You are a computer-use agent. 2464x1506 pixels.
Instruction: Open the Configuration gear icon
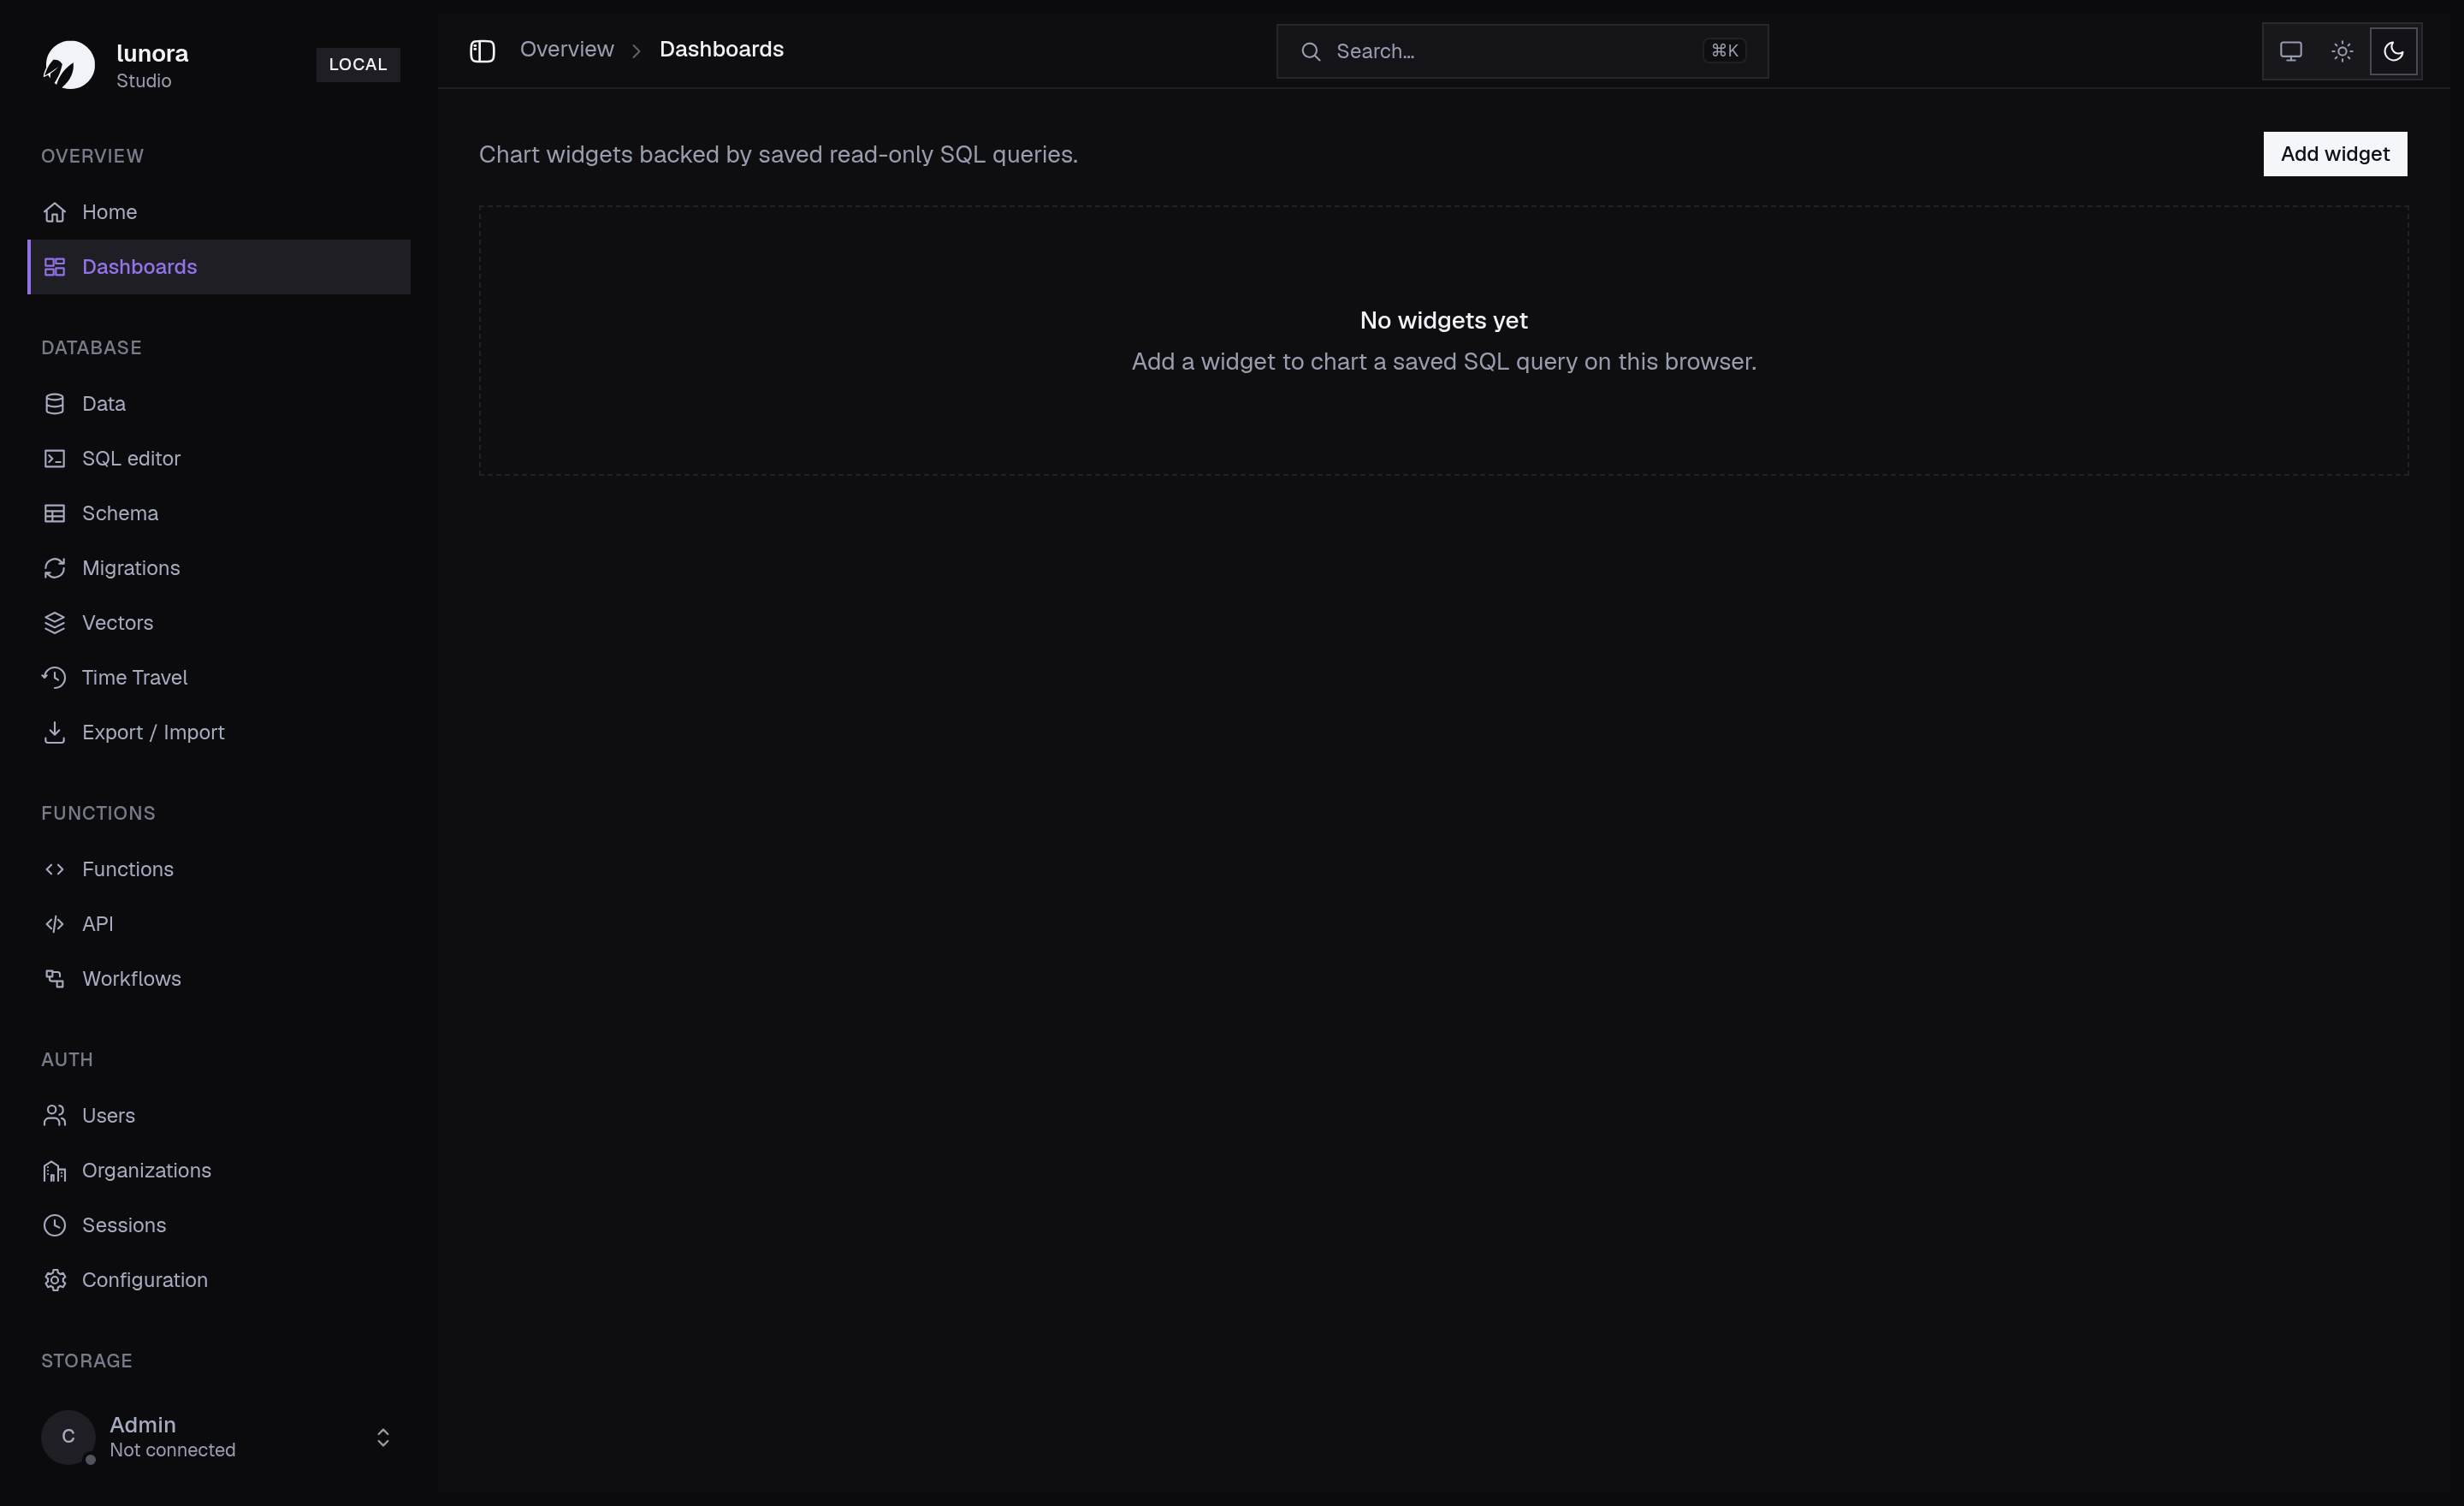click(55, 1280)
